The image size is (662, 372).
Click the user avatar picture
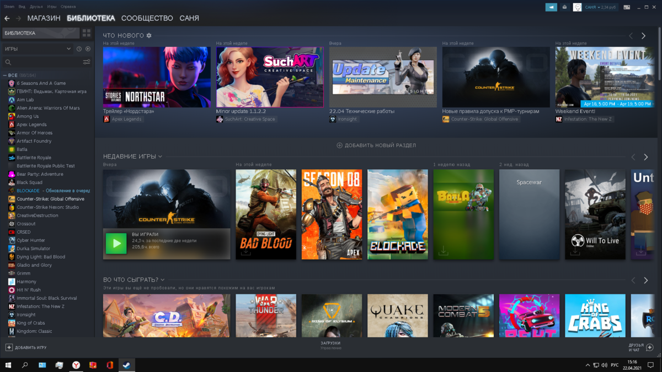[577, 7]
